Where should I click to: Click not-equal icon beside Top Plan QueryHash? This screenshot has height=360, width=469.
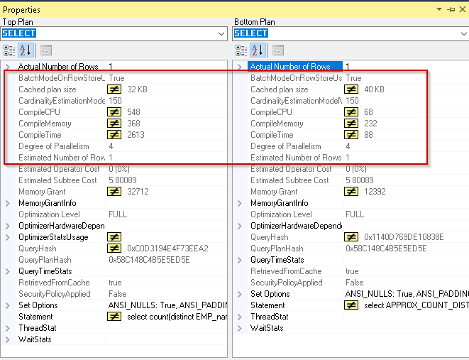(114, 249)
